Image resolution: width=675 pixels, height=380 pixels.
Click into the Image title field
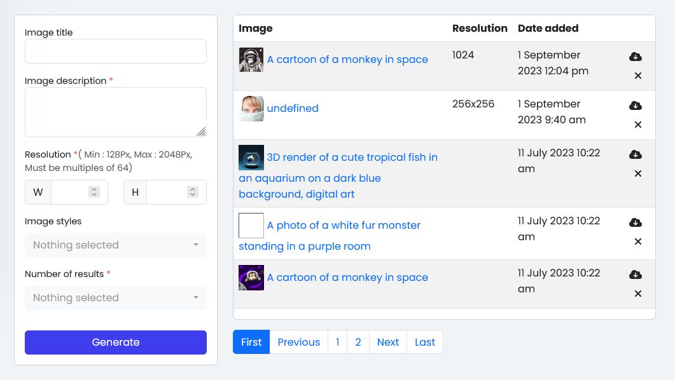point(116,51)
